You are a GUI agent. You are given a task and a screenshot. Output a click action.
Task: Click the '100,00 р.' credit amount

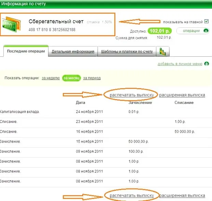point(136,151)
